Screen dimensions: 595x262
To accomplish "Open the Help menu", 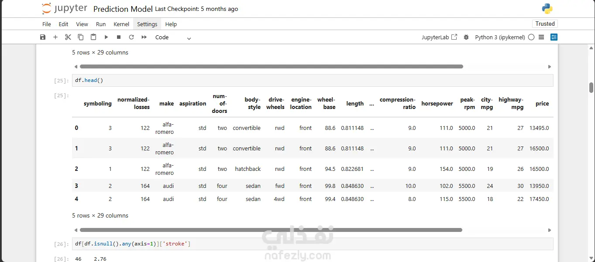I will click(x=171, y=24).
